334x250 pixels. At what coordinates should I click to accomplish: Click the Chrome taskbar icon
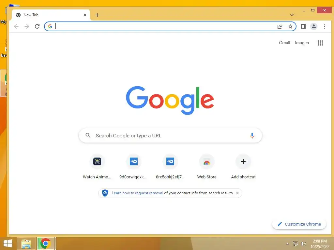(46, 243)
